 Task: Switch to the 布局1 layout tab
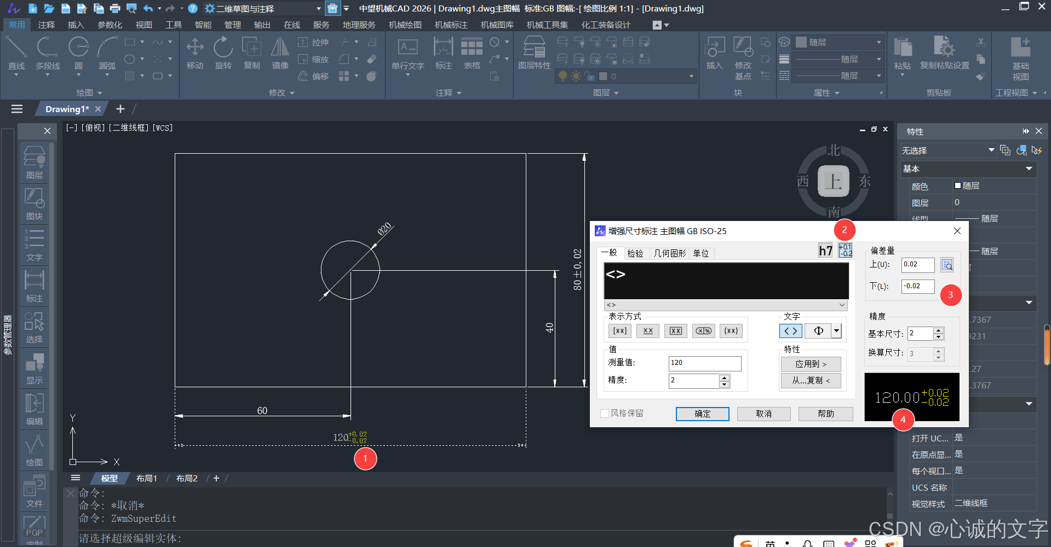(147, 479)
